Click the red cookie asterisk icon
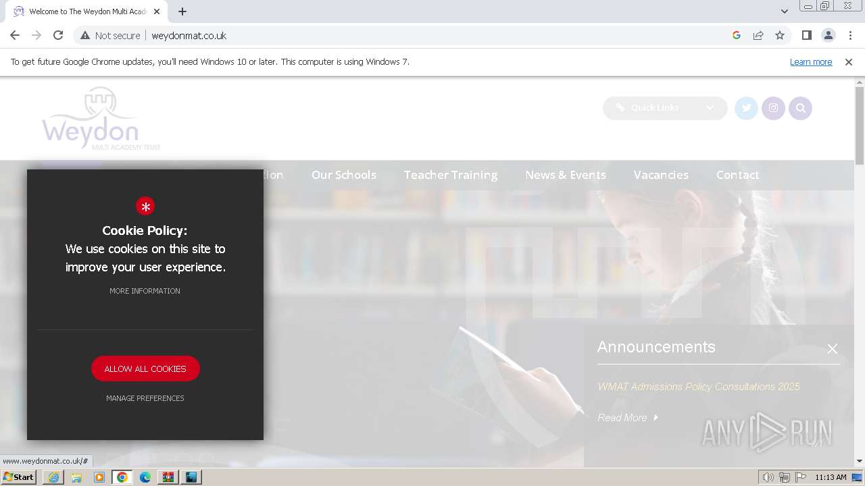 point(145,206)
